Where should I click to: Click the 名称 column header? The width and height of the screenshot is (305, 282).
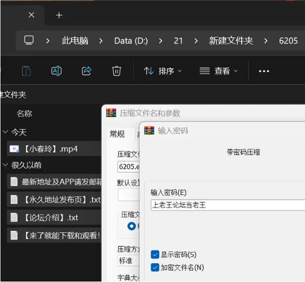click(x=24, y=113)
